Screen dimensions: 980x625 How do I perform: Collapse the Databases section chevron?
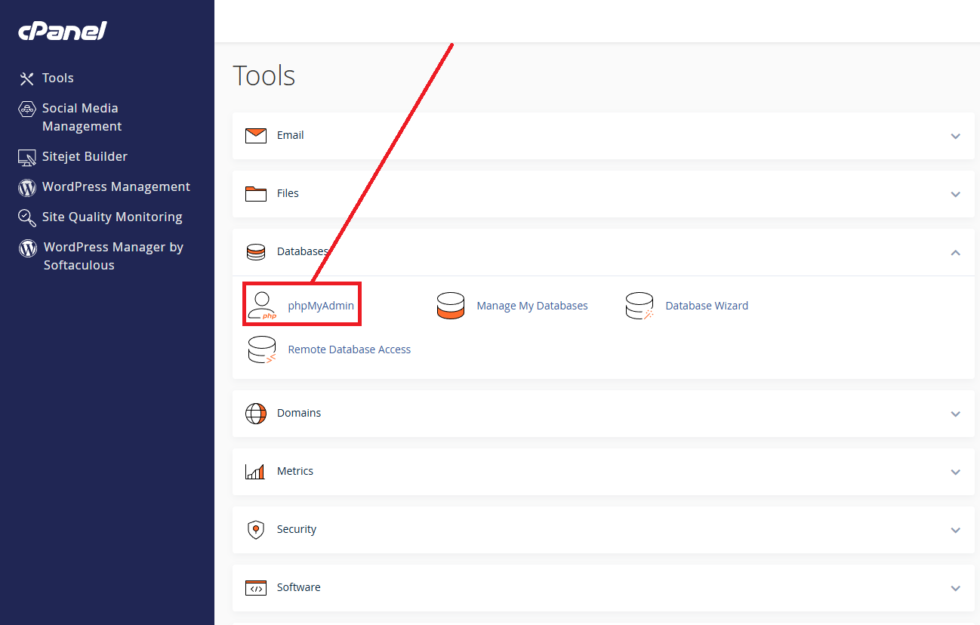point(956,252)
